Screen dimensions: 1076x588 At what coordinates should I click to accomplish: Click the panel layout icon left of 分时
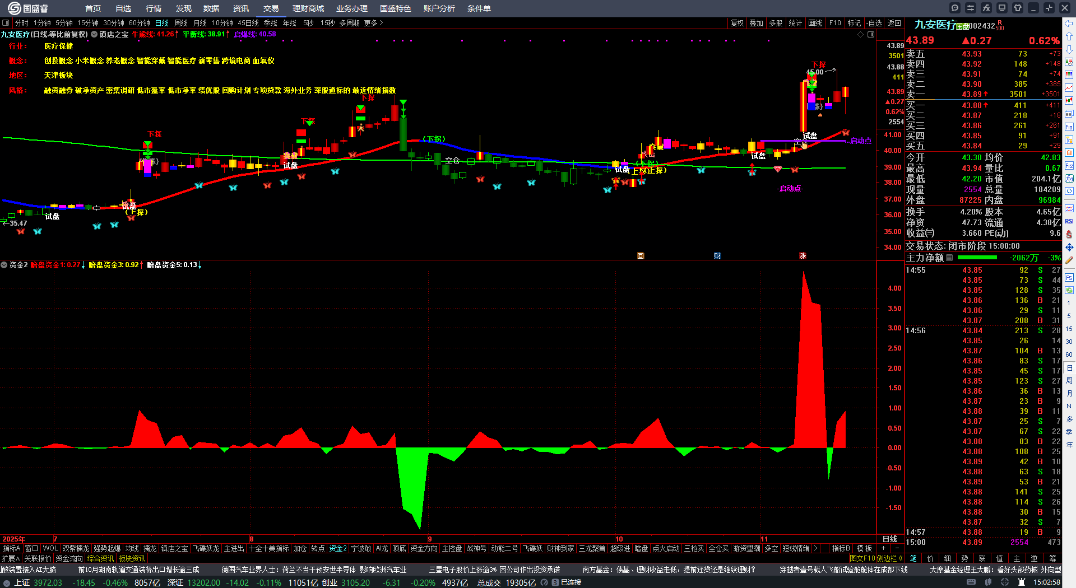pyautogui.click(x=6, y=23)
